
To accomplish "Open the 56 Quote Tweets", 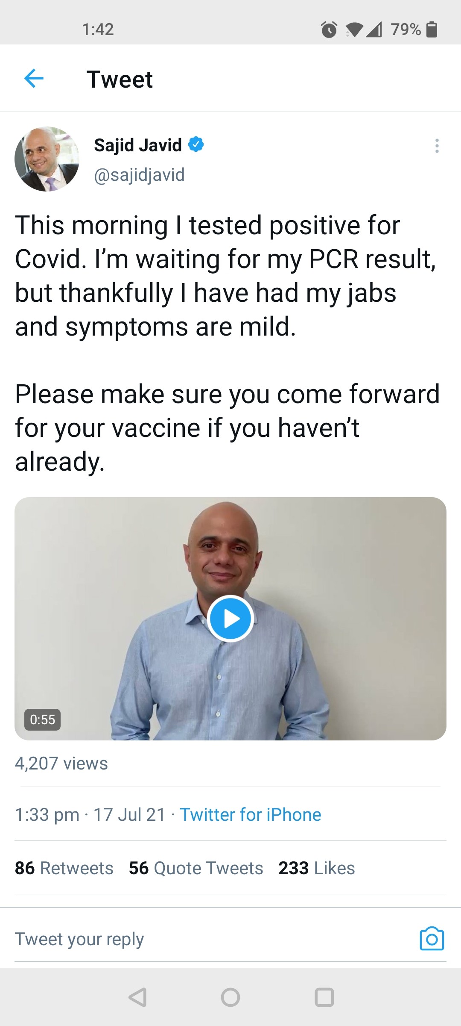I will (x=195, y=867).
